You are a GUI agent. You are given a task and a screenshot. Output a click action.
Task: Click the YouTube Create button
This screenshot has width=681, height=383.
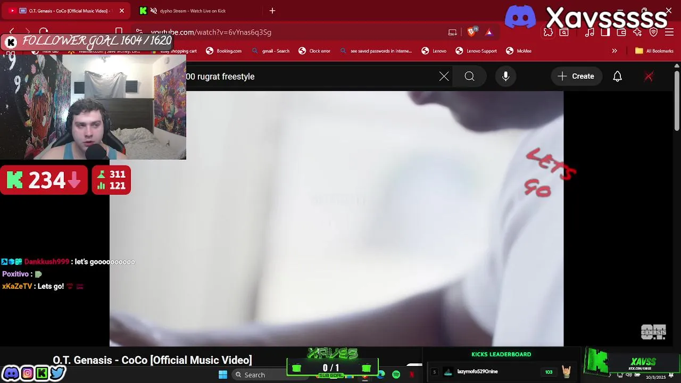(x=576, y=77)
